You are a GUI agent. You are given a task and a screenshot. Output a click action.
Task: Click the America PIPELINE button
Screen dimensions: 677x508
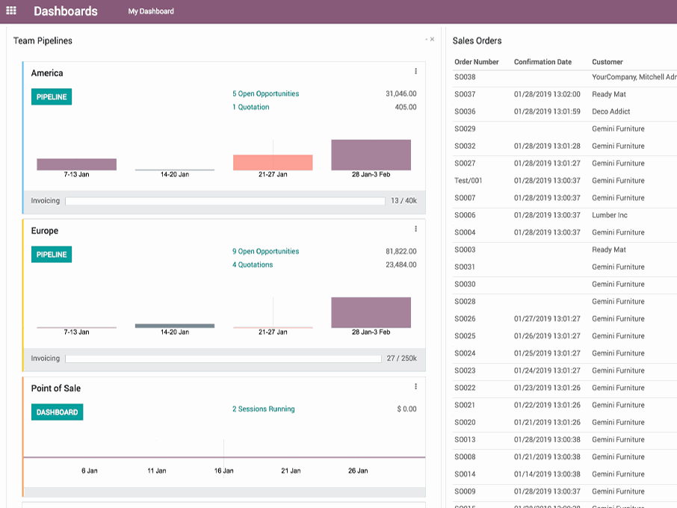point(52,97)
